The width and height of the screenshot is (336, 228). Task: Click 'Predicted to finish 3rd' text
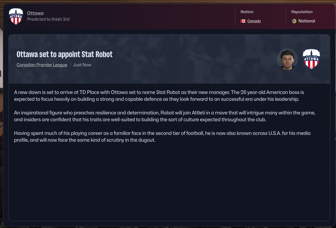[x=48, y=19]
